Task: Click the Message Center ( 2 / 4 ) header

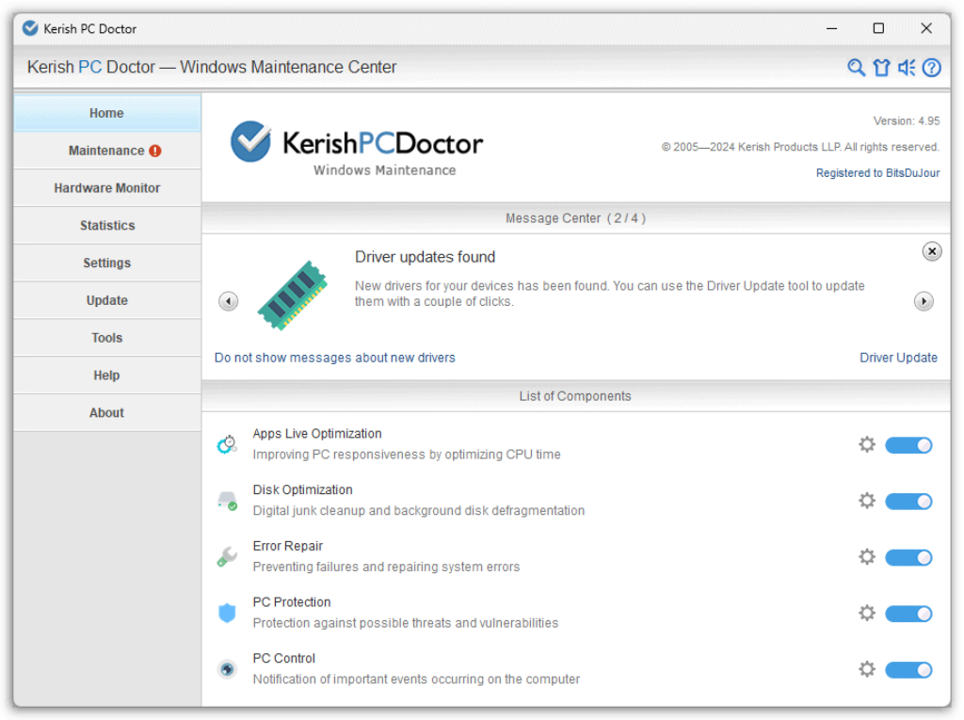Action: tap(575, 218)
